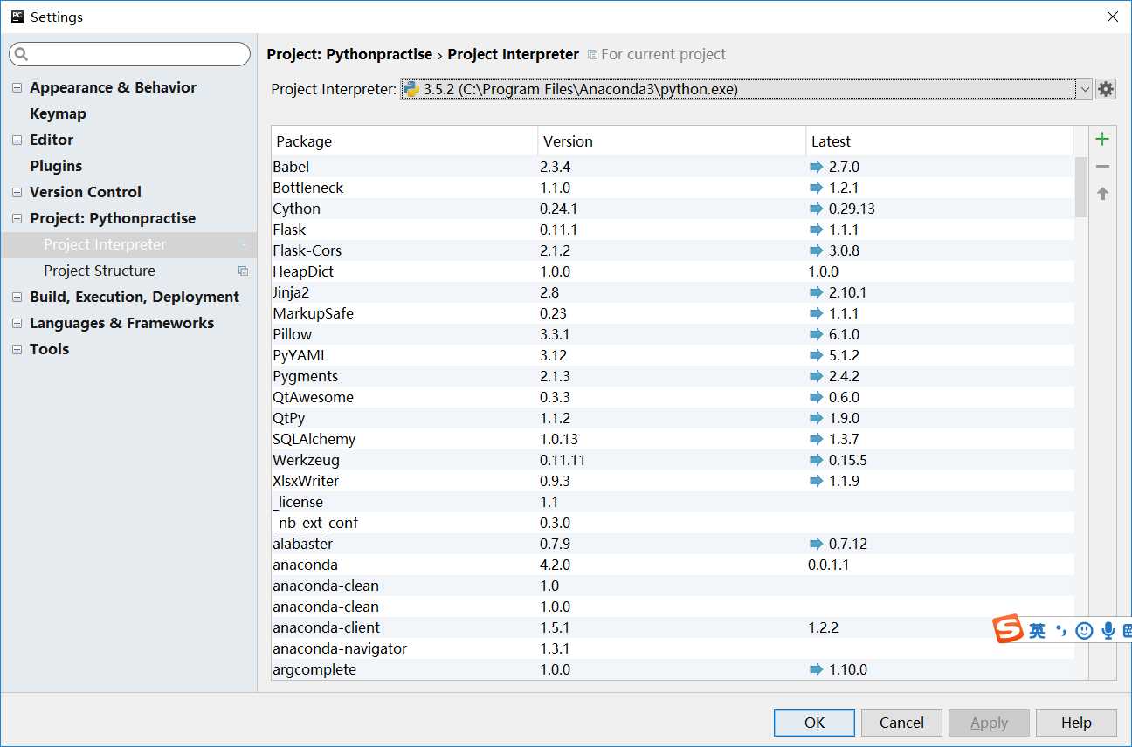Select the anaconda 4.2.0 package row
The width and height of the screenshot is (1132, 747).
[x=673, y=565]
